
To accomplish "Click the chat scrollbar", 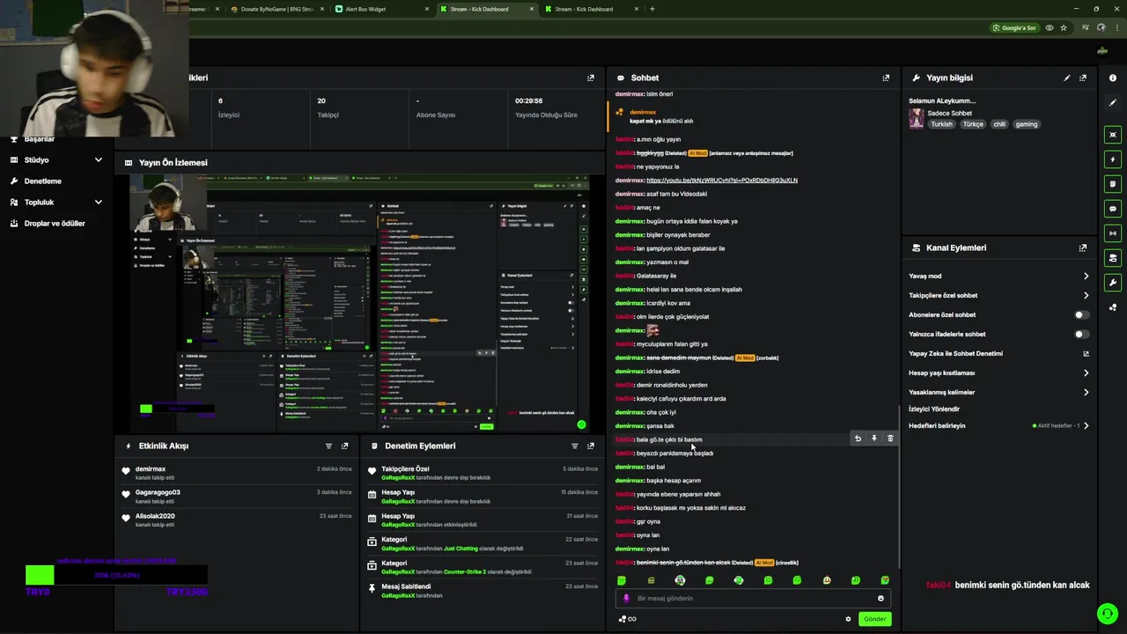I will (899, 486).
